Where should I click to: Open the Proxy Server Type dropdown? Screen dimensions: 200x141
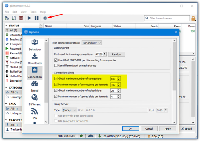pos(70,110)
